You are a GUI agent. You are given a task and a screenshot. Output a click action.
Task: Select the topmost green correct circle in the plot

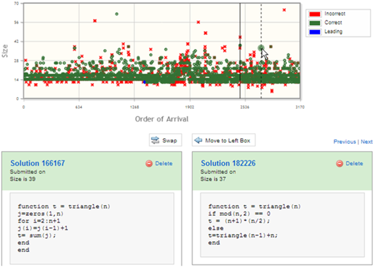pos(117,14)
